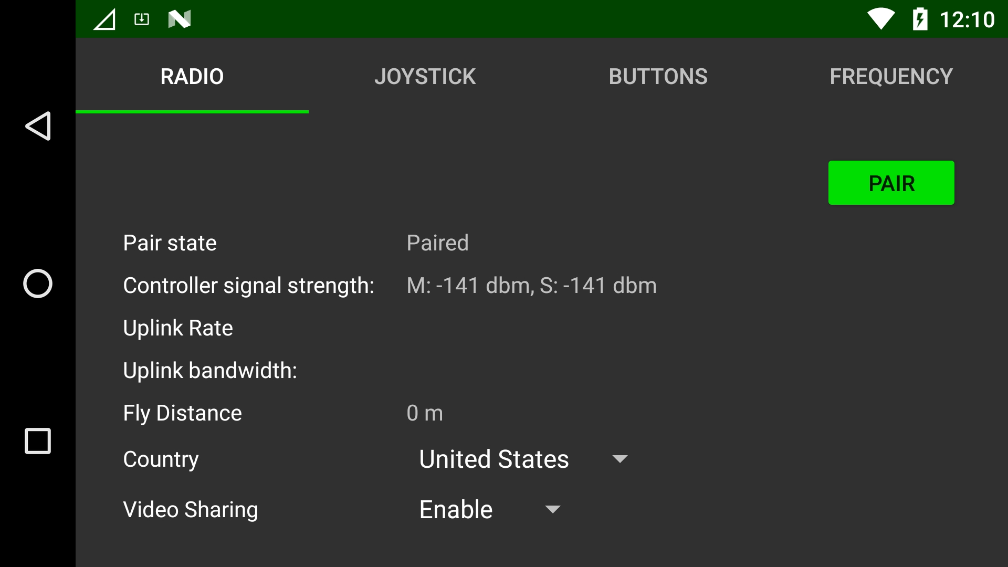Select the Radio tab
Viewport: 1008px width, 567px height.
[x=192, y=77]
